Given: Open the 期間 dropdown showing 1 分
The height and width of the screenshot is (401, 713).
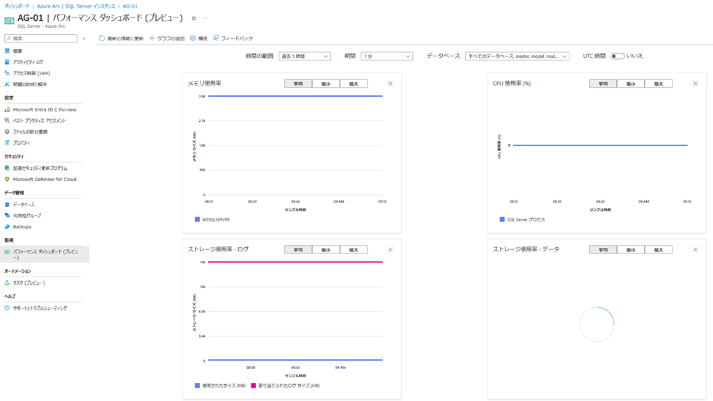Looking at the screenshot, I should (387, 56).
